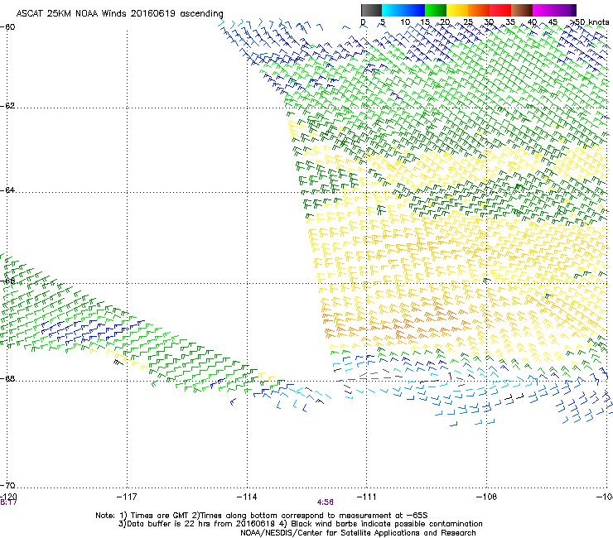Click the latitude label -68
The image size is (613, 538).
pyautogui.click(x=7, y=379)
